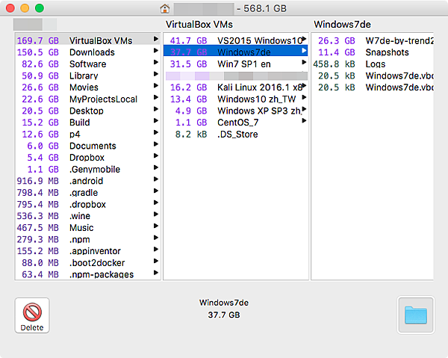Select the .npm folder
448x358 pixels.
coord(87,239)
